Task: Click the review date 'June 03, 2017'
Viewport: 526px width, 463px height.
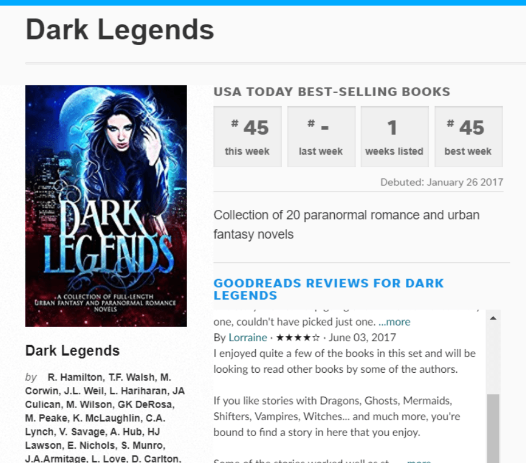Action: coord(362,337)
